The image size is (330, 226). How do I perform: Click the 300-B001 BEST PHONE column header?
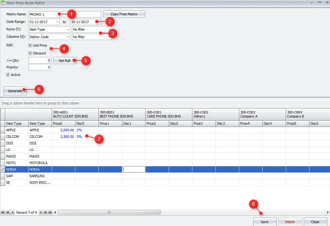point(121,114)
